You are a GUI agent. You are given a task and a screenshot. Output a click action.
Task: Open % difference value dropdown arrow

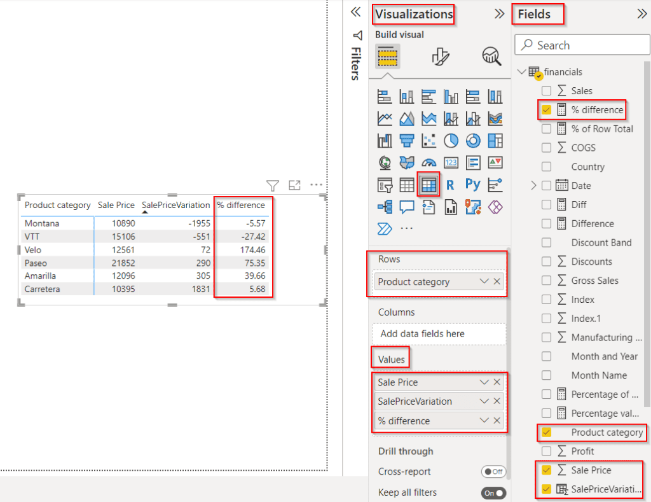coord(484,421)
